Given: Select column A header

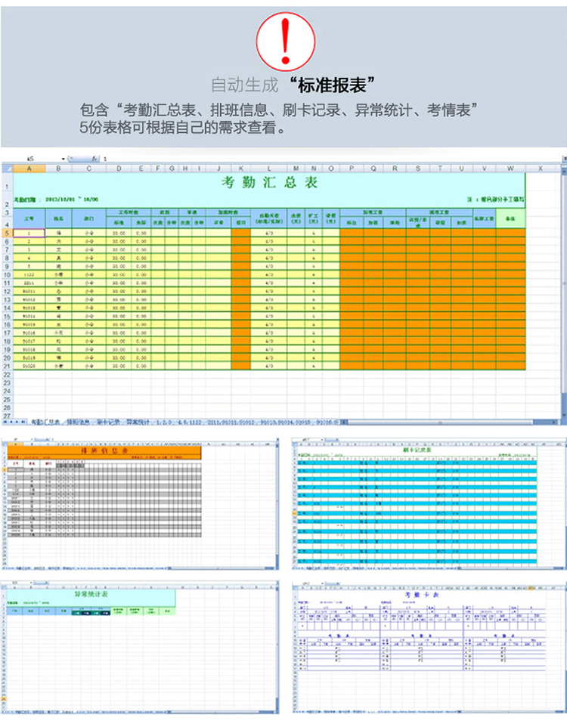Looking at the screenshot, I should [x=29, y=169].
